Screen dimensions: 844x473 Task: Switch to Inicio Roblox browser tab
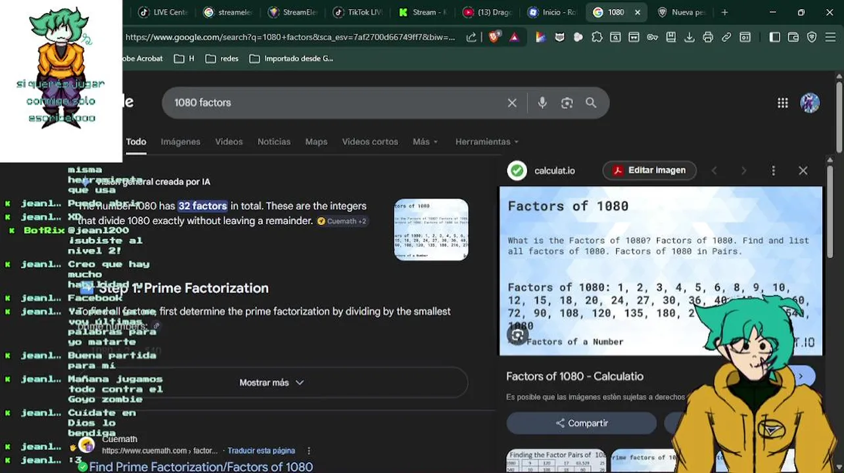pyautogui.click(x=553, y=12)
